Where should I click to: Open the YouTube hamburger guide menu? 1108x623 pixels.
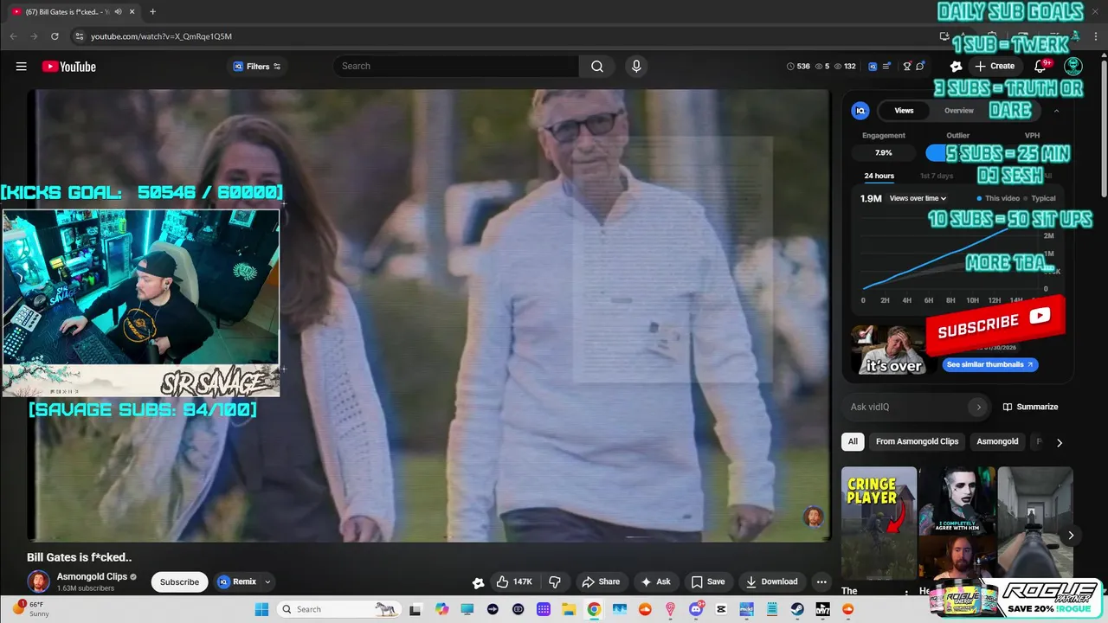(x=21, y=67)
